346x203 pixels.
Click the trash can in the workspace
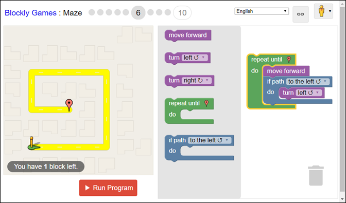point(316,175)
